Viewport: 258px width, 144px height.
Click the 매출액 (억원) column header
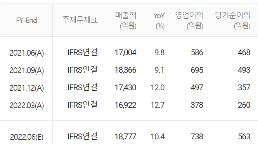[126, 21]
